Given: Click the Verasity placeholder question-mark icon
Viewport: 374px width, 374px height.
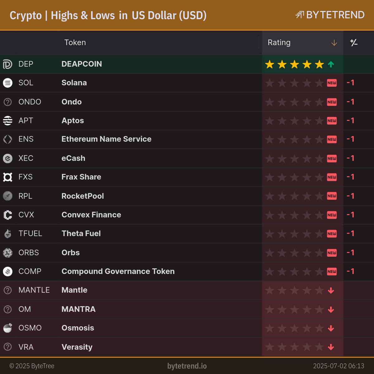Looking at the screenshot, I should click(x=7, y=347).
